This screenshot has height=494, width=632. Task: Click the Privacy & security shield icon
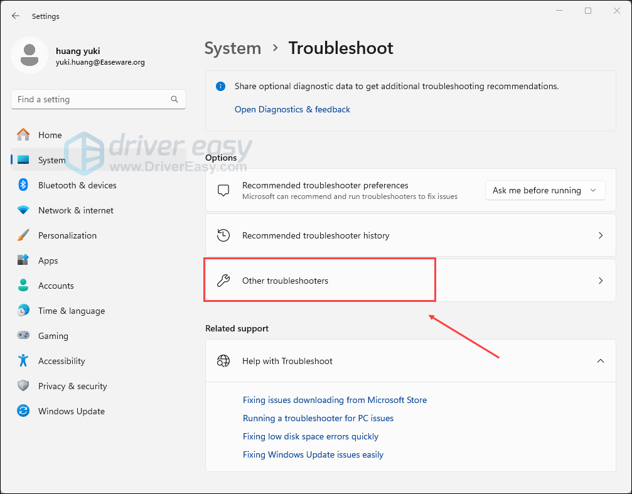click(x=23, y=386)
